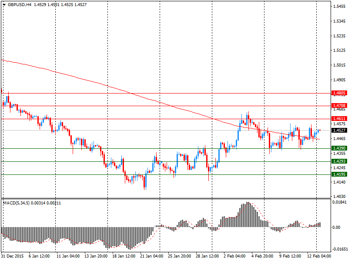Click the 21 Jan 04:00 time label
348x261 pixels.
click(x=151, y=256)
